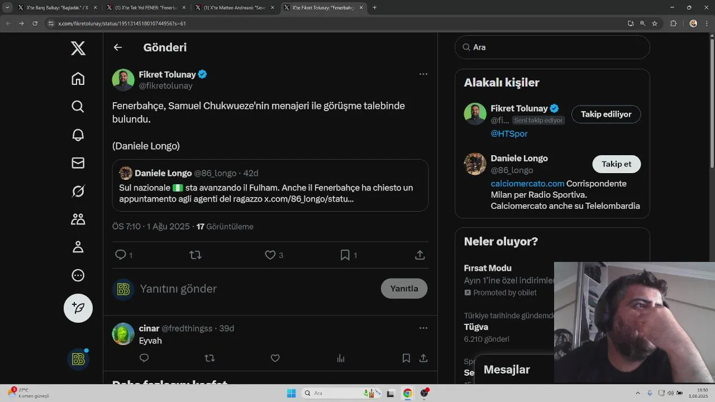Screen dimensions: 715x402
Task: Go back using the arrow beside Gönderi
Action: (118, 47)
